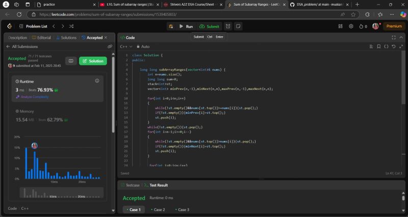
Task: Click the line 10 for loop code
Action: pos(166,99)
